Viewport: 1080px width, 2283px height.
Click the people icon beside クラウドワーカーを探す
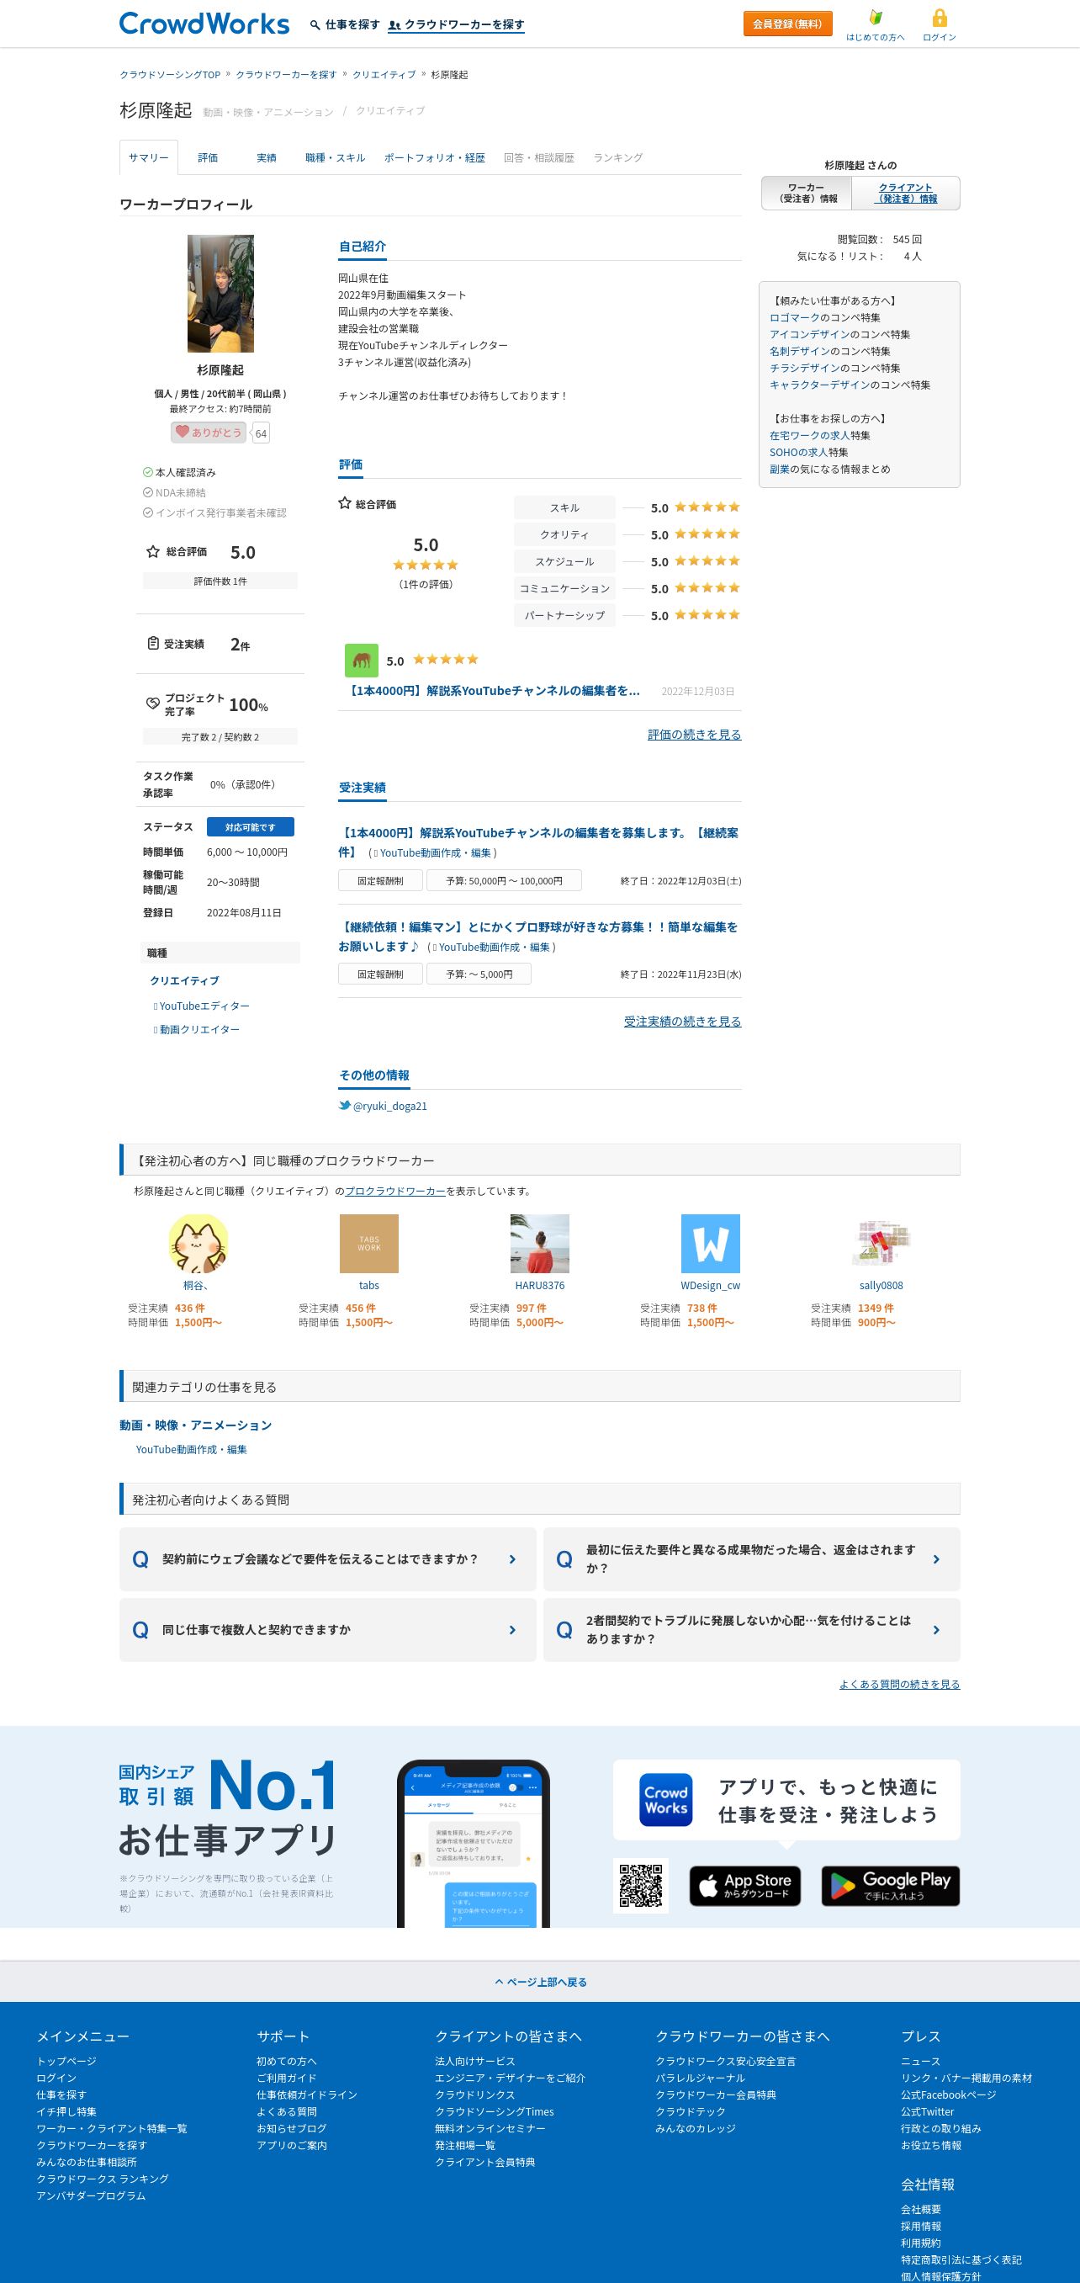click(x=394, y=24)
